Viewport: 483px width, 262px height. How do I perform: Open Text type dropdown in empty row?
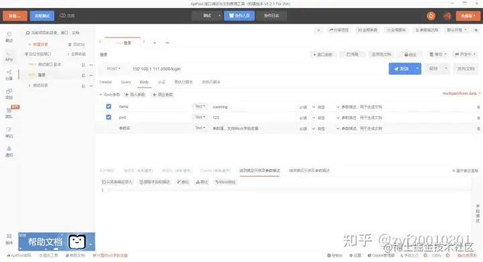200,128
